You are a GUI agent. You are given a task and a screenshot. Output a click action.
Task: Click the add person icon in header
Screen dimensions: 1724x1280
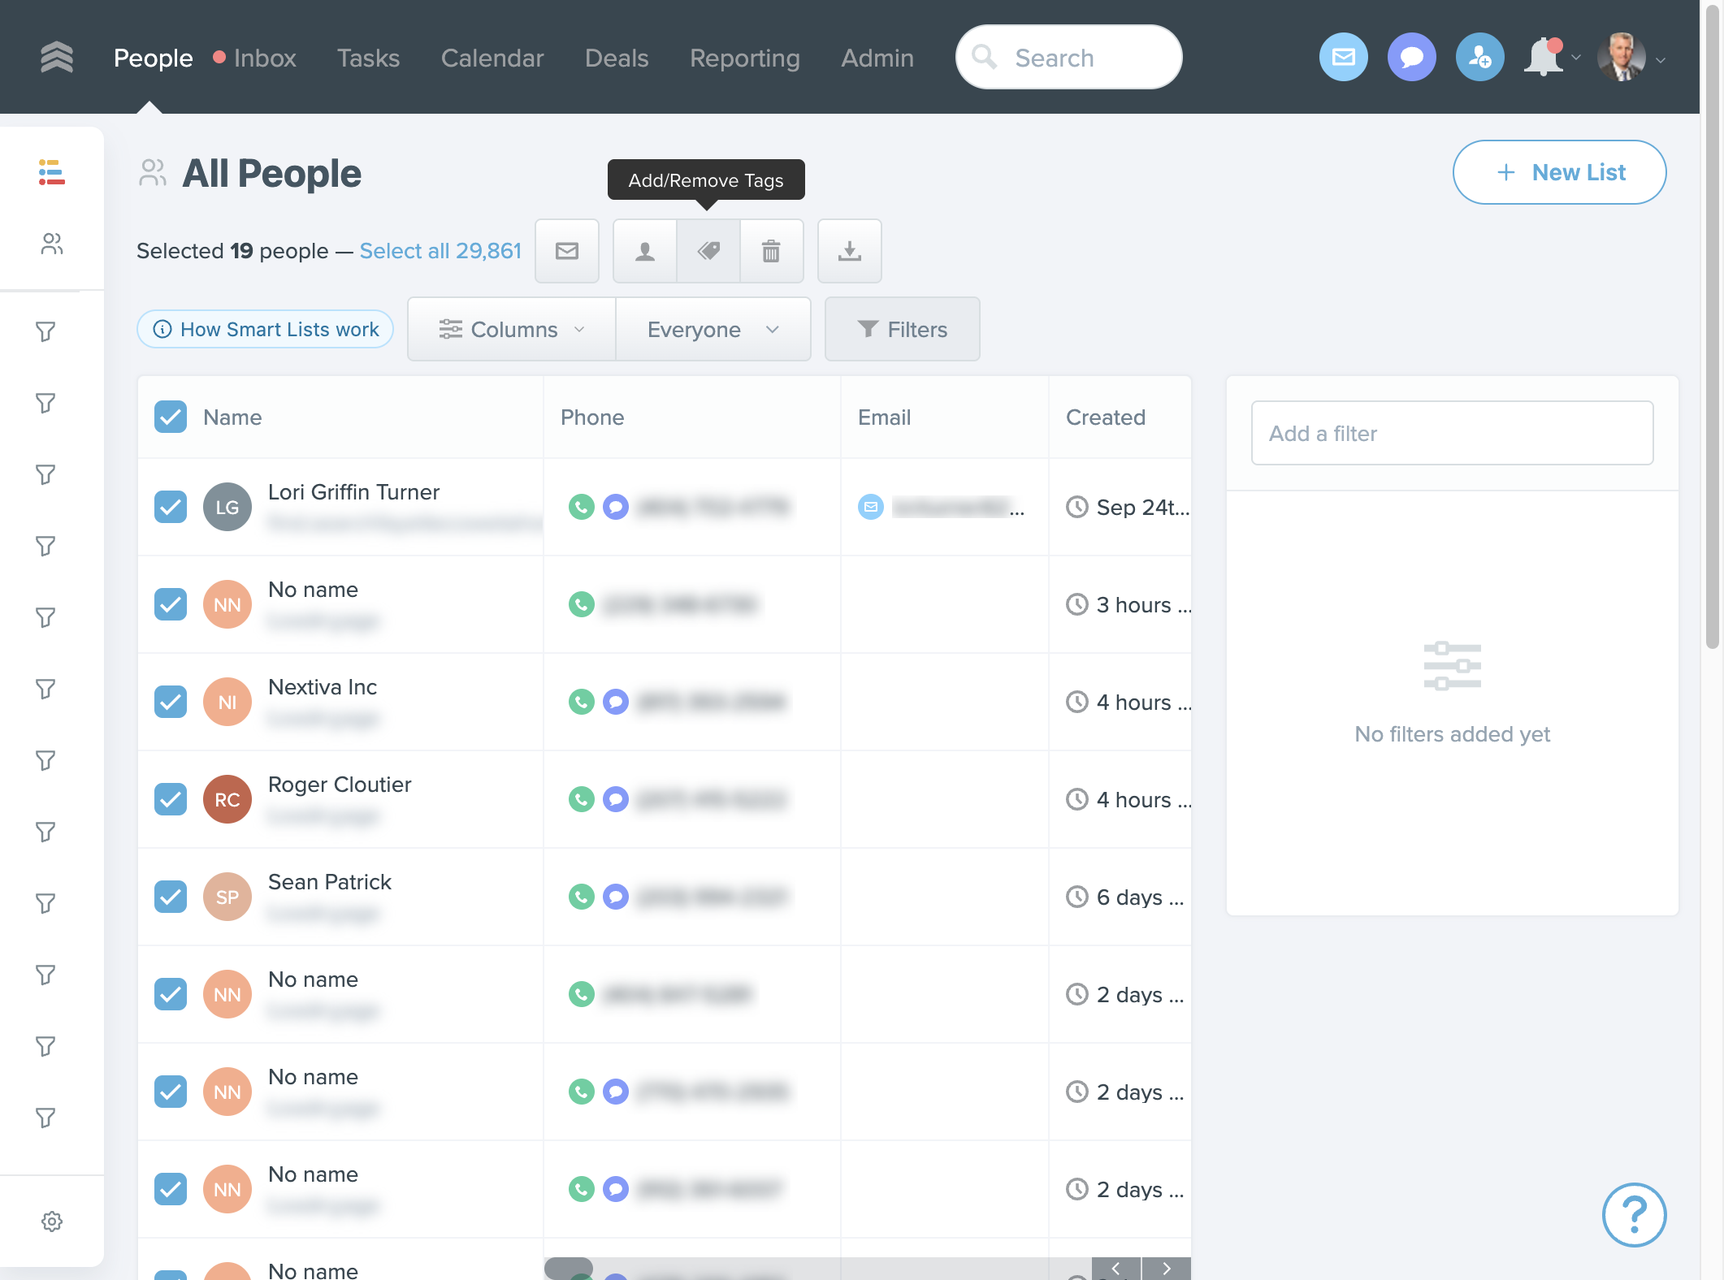[x=1480, y=57]
